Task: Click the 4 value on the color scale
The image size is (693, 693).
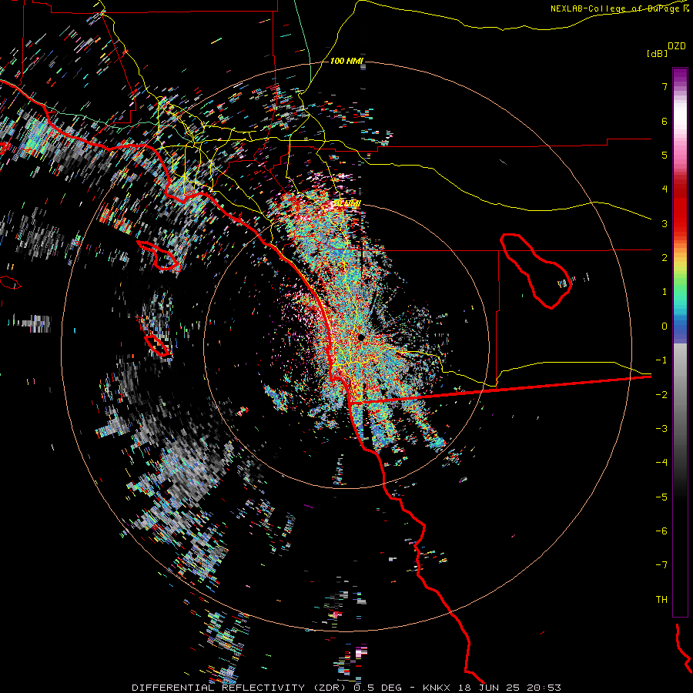Action: [x=665, y=189]
